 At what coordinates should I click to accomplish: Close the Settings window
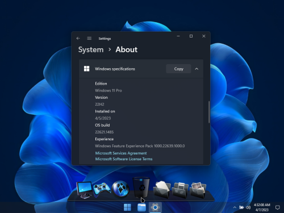[204, 36]
